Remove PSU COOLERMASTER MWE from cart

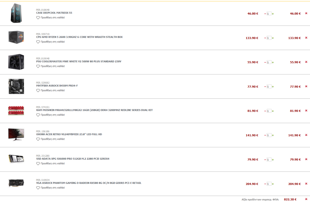(306, 62)
